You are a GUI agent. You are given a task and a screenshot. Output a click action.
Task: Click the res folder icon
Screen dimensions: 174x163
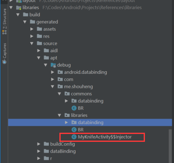click(39, 36)
